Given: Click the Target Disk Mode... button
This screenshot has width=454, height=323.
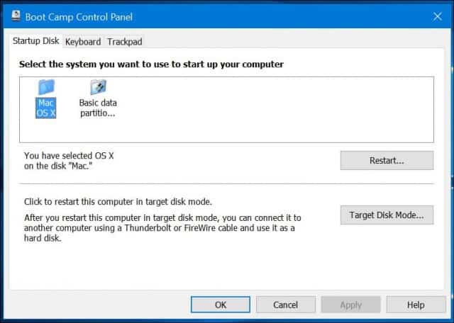Looking at the screenshot, I should coord(387,215).
